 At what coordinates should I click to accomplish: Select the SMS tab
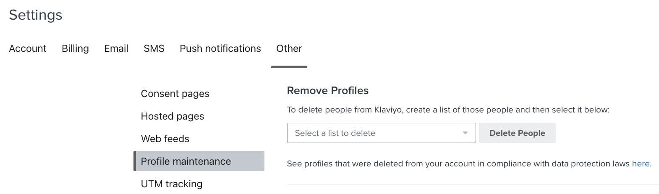pos(154,48)
